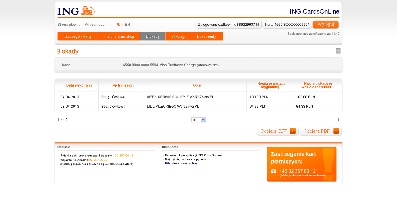Click the telephone icon in card blocking banner
397x223 pixels.
273,171
